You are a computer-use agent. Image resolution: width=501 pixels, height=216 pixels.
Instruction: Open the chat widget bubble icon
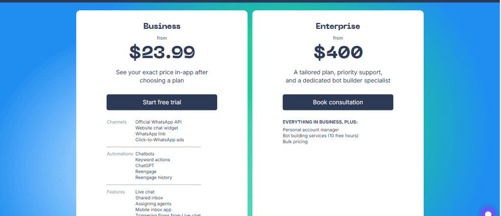[487, 211]
